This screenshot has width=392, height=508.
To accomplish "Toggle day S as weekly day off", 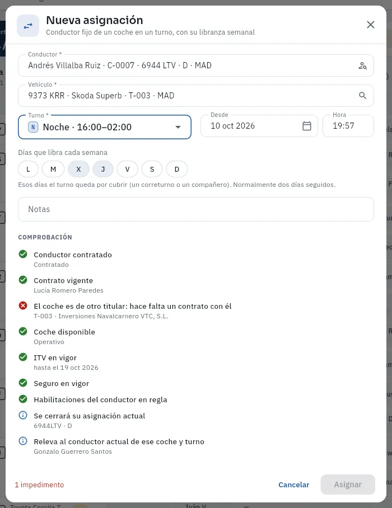I will coord(152,169).
